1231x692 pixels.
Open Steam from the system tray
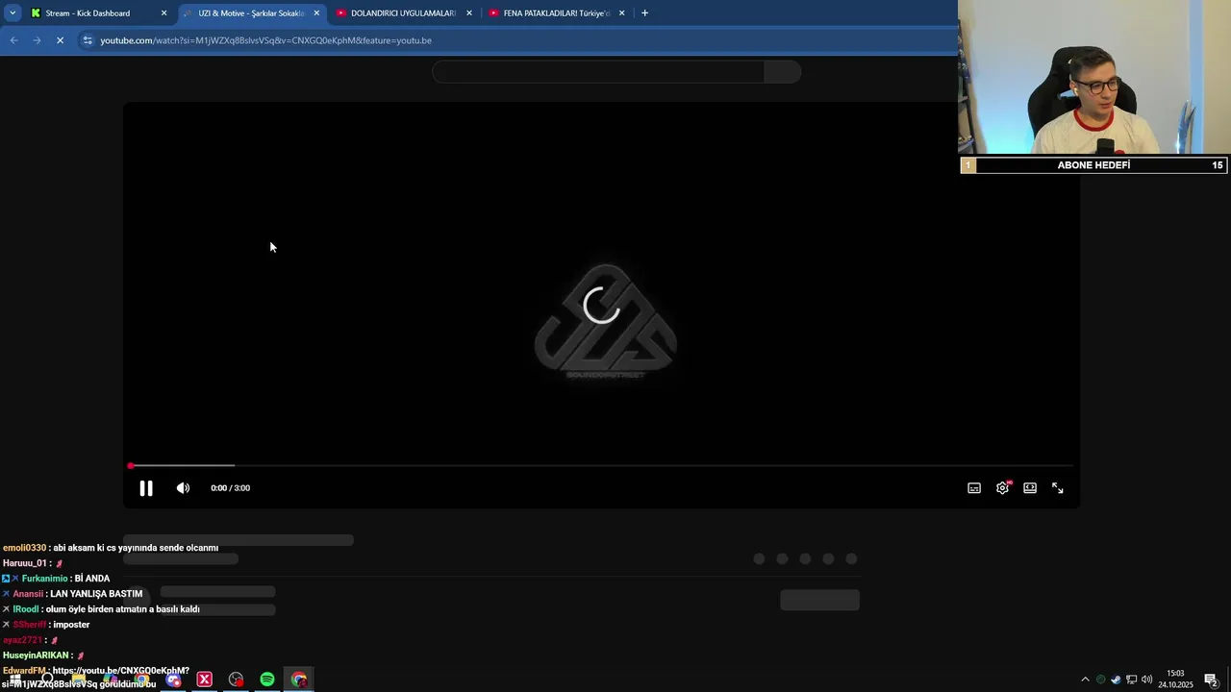[1116, 680]
